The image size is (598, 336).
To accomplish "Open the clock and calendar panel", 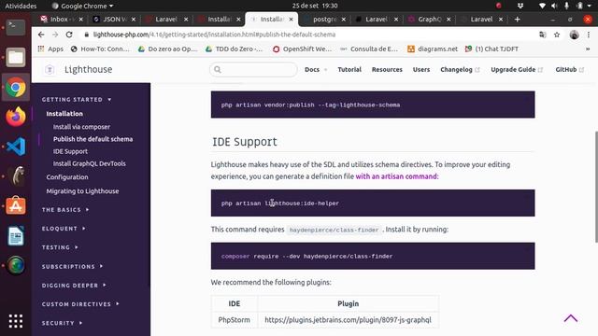I will pyautogui.click(x=315, y=6).
